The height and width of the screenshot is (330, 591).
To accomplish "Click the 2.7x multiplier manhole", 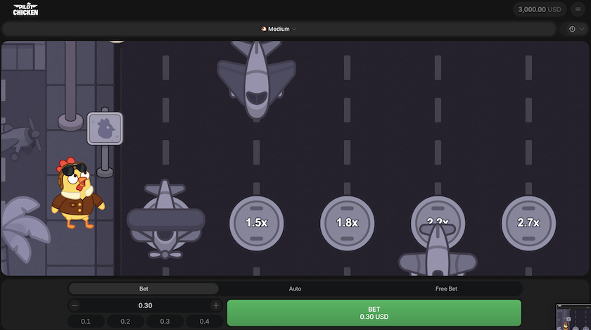I will [x=528, y=223].
